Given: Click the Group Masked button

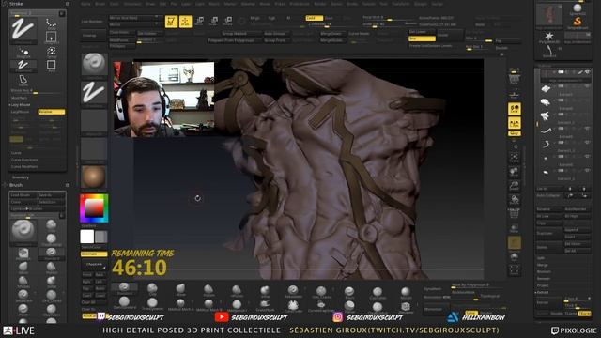Looking at the screenshot, I should [234, 34].
